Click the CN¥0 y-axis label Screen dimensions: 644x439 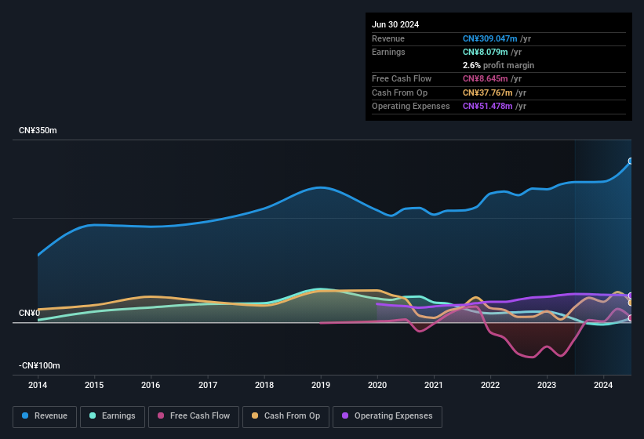[30, 313]
